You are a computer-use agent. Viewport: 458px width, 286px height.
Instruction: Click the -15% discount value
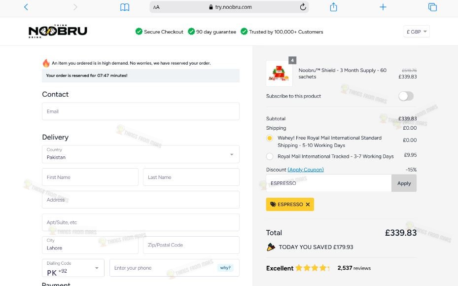(x=411, y=170)
